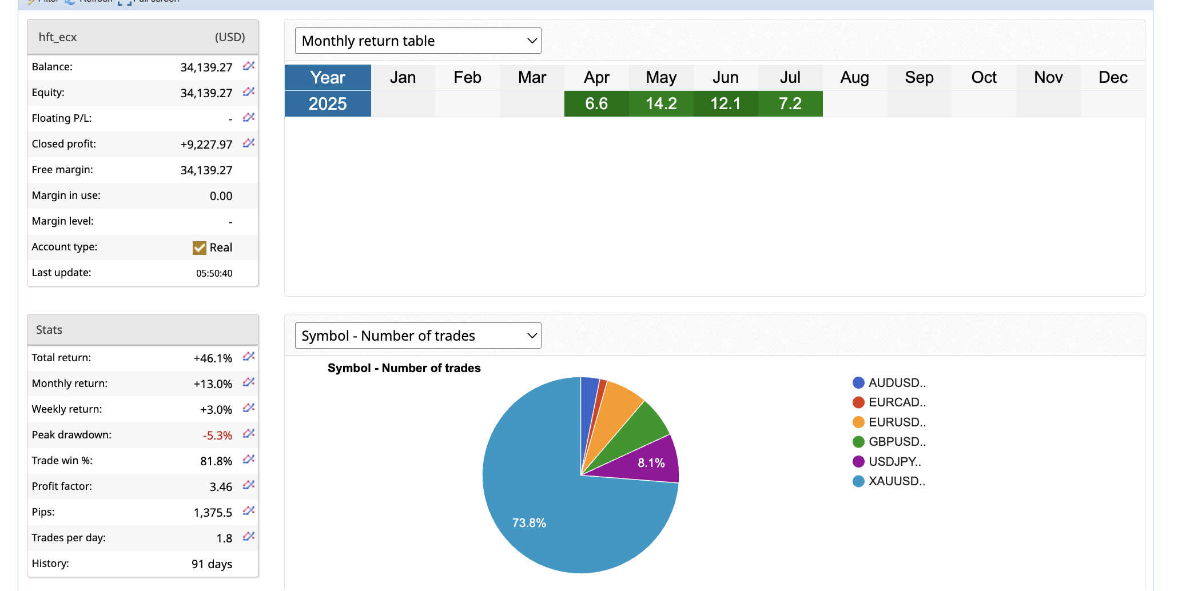Screen dimensions: 1178x591
Task: Click the Trades per day chart icon
Action: click(x=248, y=537)
